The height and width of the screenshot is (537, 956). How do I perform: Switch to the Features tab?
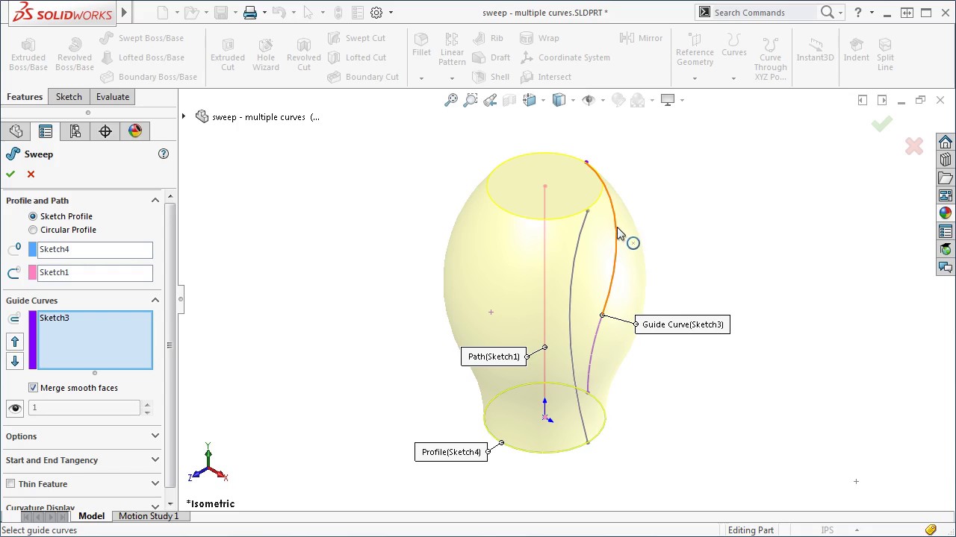[x=25, y=97]
